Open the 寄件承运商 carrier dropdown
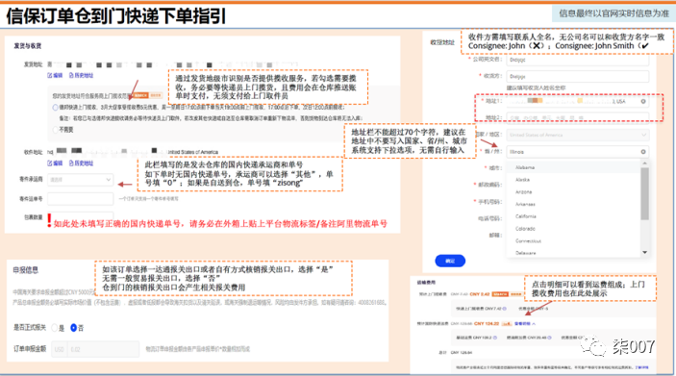Viewport: 676px width, 376px height. pyautogui.click(x=80, y=180)
